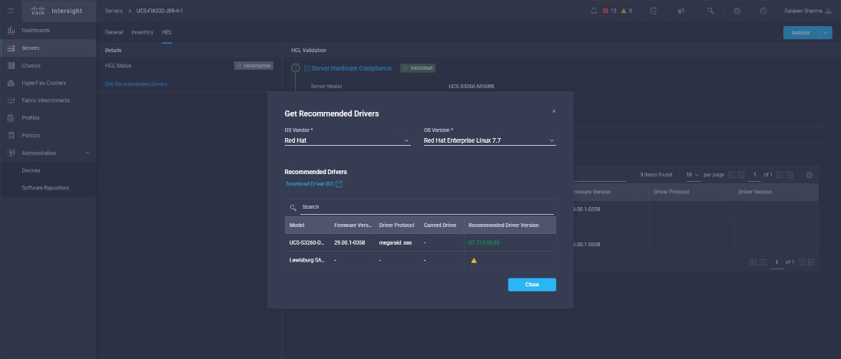Viewport: 841px width, 359px height.
Task: Click the Chassis sidebar icon
Action: [x=11, y=65]
